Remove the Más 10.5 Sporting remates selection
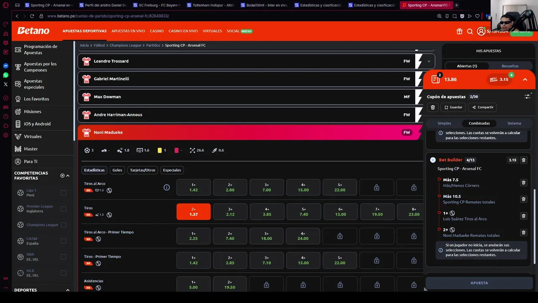The height and width of the screenshot is (303, 538). pyautogui.click(x=523, y=199)
